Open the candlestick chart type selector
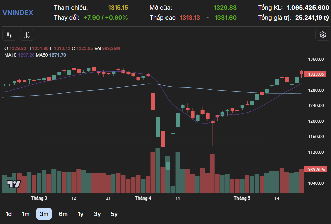Screen dimensions: 331x224 (9, 35)
